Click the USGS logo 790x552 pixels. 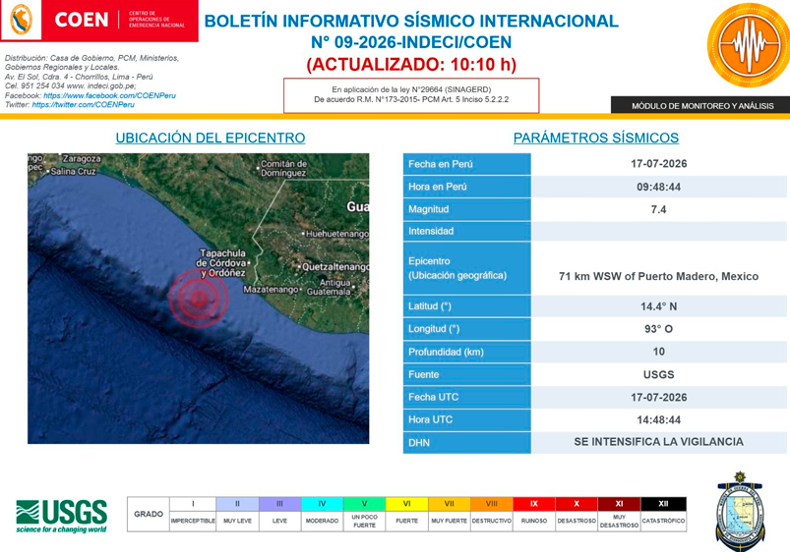[x=61, y=517]
